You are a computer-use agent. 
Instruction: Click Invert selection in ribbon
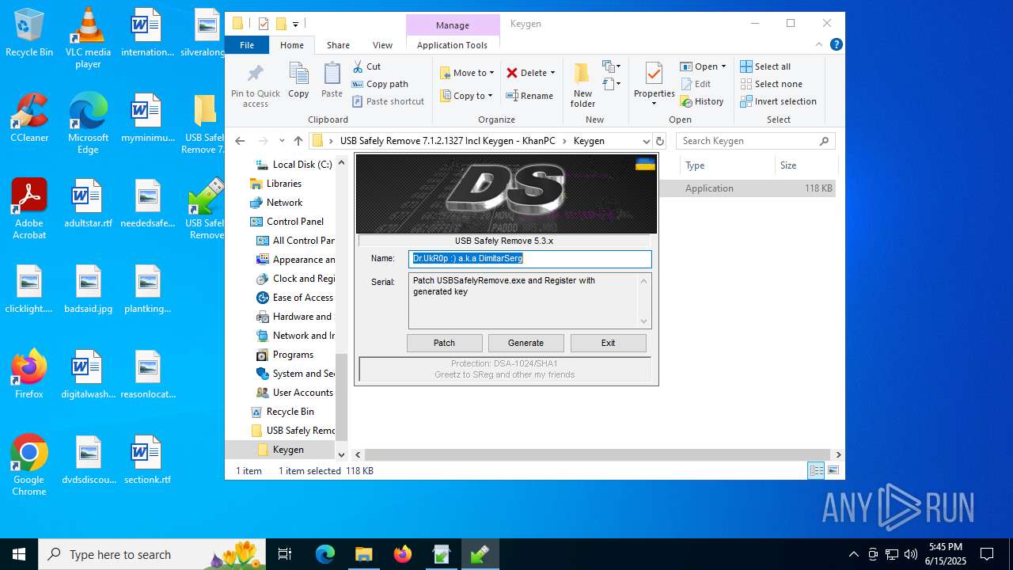[x=778, y=101]
